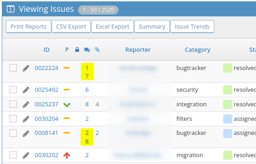Select checkbox for issue 0025492

tap(13, 89)
